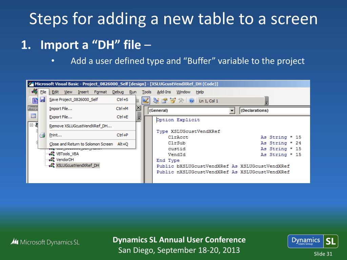The width and height of the screenshot is (347, 260).
Task: Open the Project Explorer toolbar icon
Action: coord(156,101)
